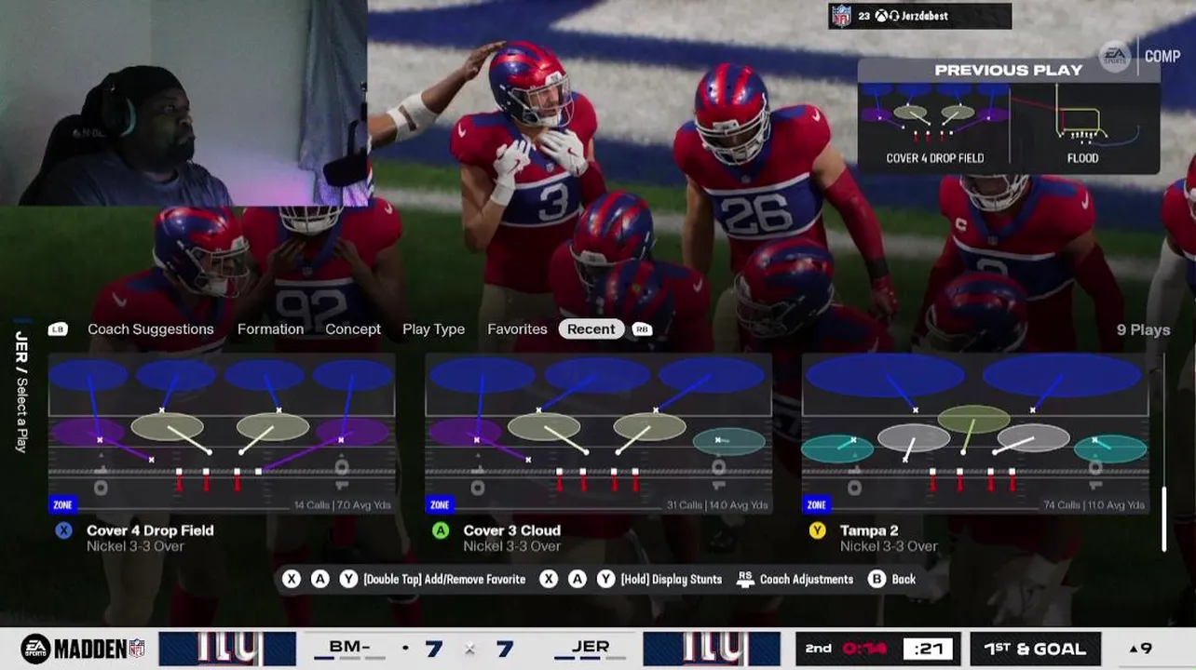Viewport: 1196px width, 670px height.
Task: Click the B button icon beside Back
Action: (x=877, y=579)
